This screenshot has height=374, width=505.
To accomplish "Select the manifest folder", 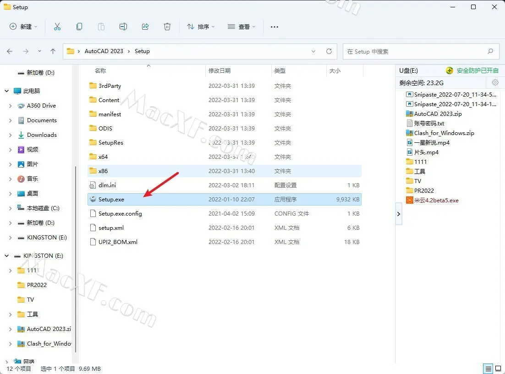I will [x=225, y=114].
